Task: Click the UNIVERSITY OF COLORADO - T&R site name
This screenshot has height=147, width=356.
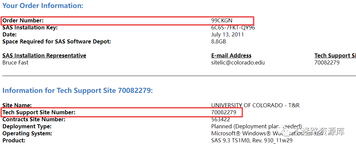Action: click(x=255, y=106)
